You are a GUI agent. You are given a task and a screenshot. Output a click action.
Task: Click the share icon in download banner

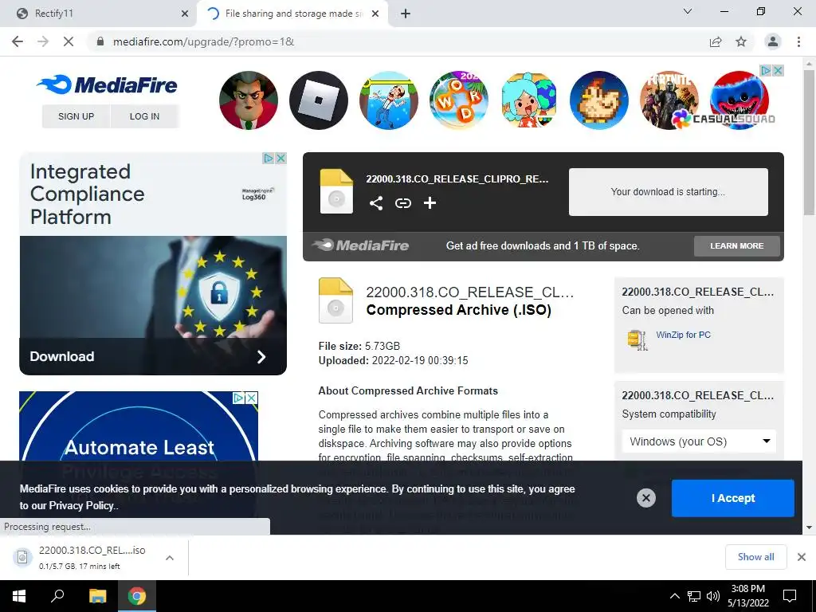click(x=376, y=203)
